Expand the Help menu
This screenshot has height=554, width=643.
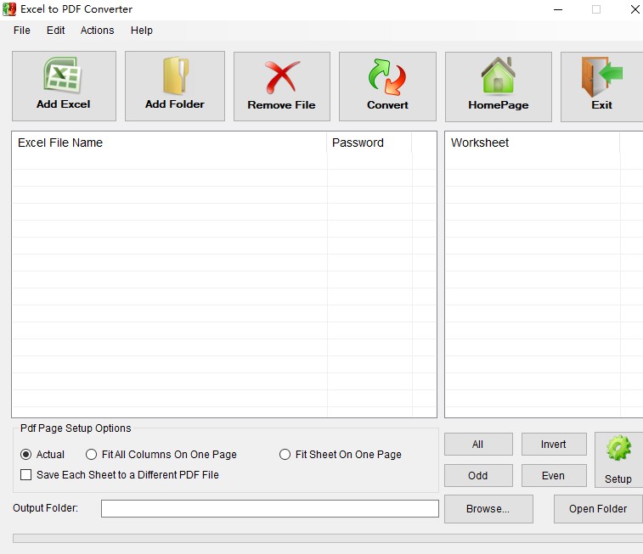click(x=142, y=31)
